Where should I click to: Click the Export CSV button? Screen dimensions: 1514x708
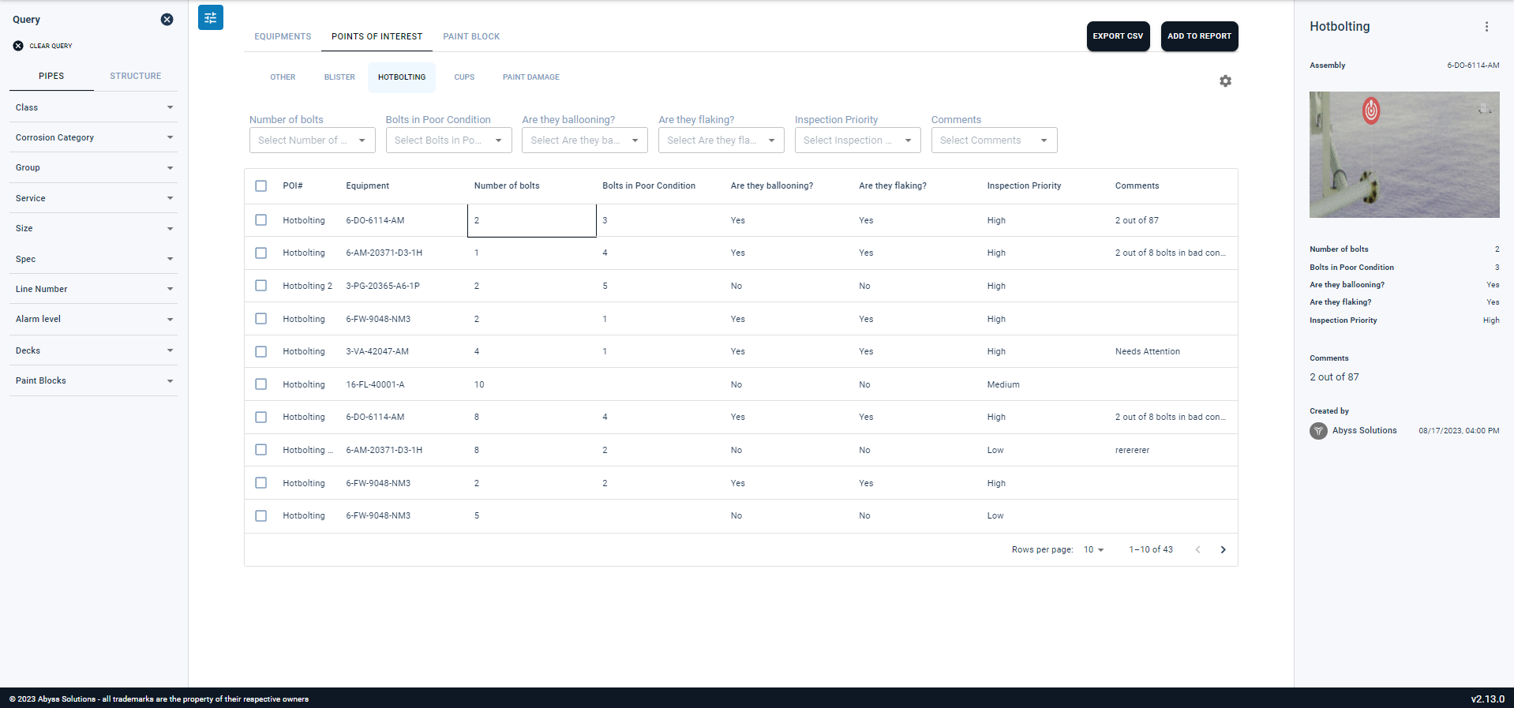click(1118, 36)
